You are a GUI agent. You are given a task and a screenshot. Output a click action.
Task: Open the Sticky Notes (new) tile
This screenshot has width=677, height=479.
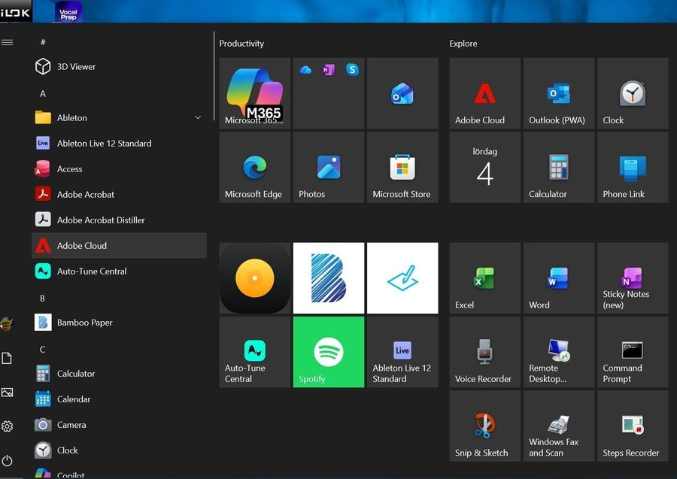click(633, 278)
